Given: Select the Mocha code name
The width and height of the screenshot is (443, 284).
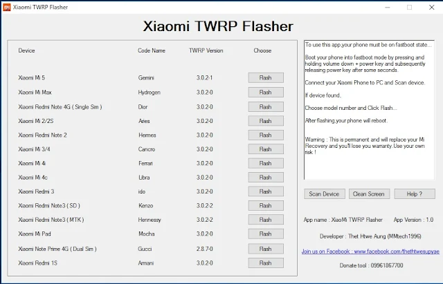Looking at the screenshot, I should coord(146,234).
